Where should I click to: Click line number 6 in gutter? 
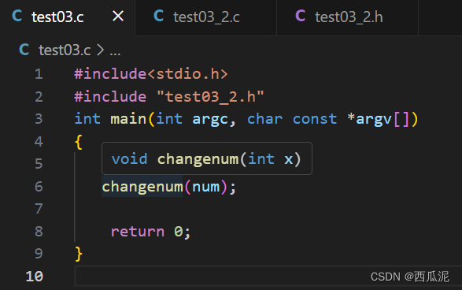(39, 187)
